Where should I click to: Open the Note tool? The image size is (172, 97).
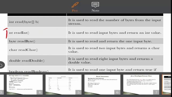95,7
